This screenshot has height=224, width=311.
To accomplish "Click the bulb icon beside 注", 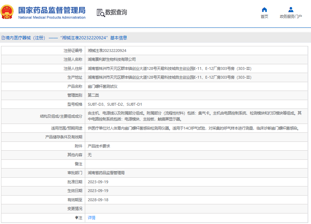I will tap(76, 218).
